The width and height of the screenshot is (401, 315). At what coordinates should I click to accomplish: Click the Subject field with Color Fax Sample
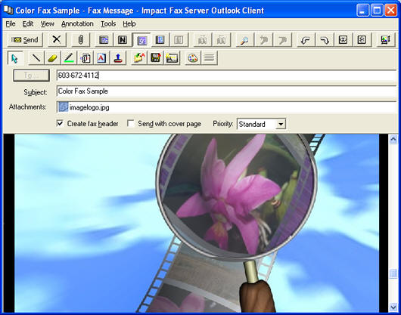[x=226, y=91]
